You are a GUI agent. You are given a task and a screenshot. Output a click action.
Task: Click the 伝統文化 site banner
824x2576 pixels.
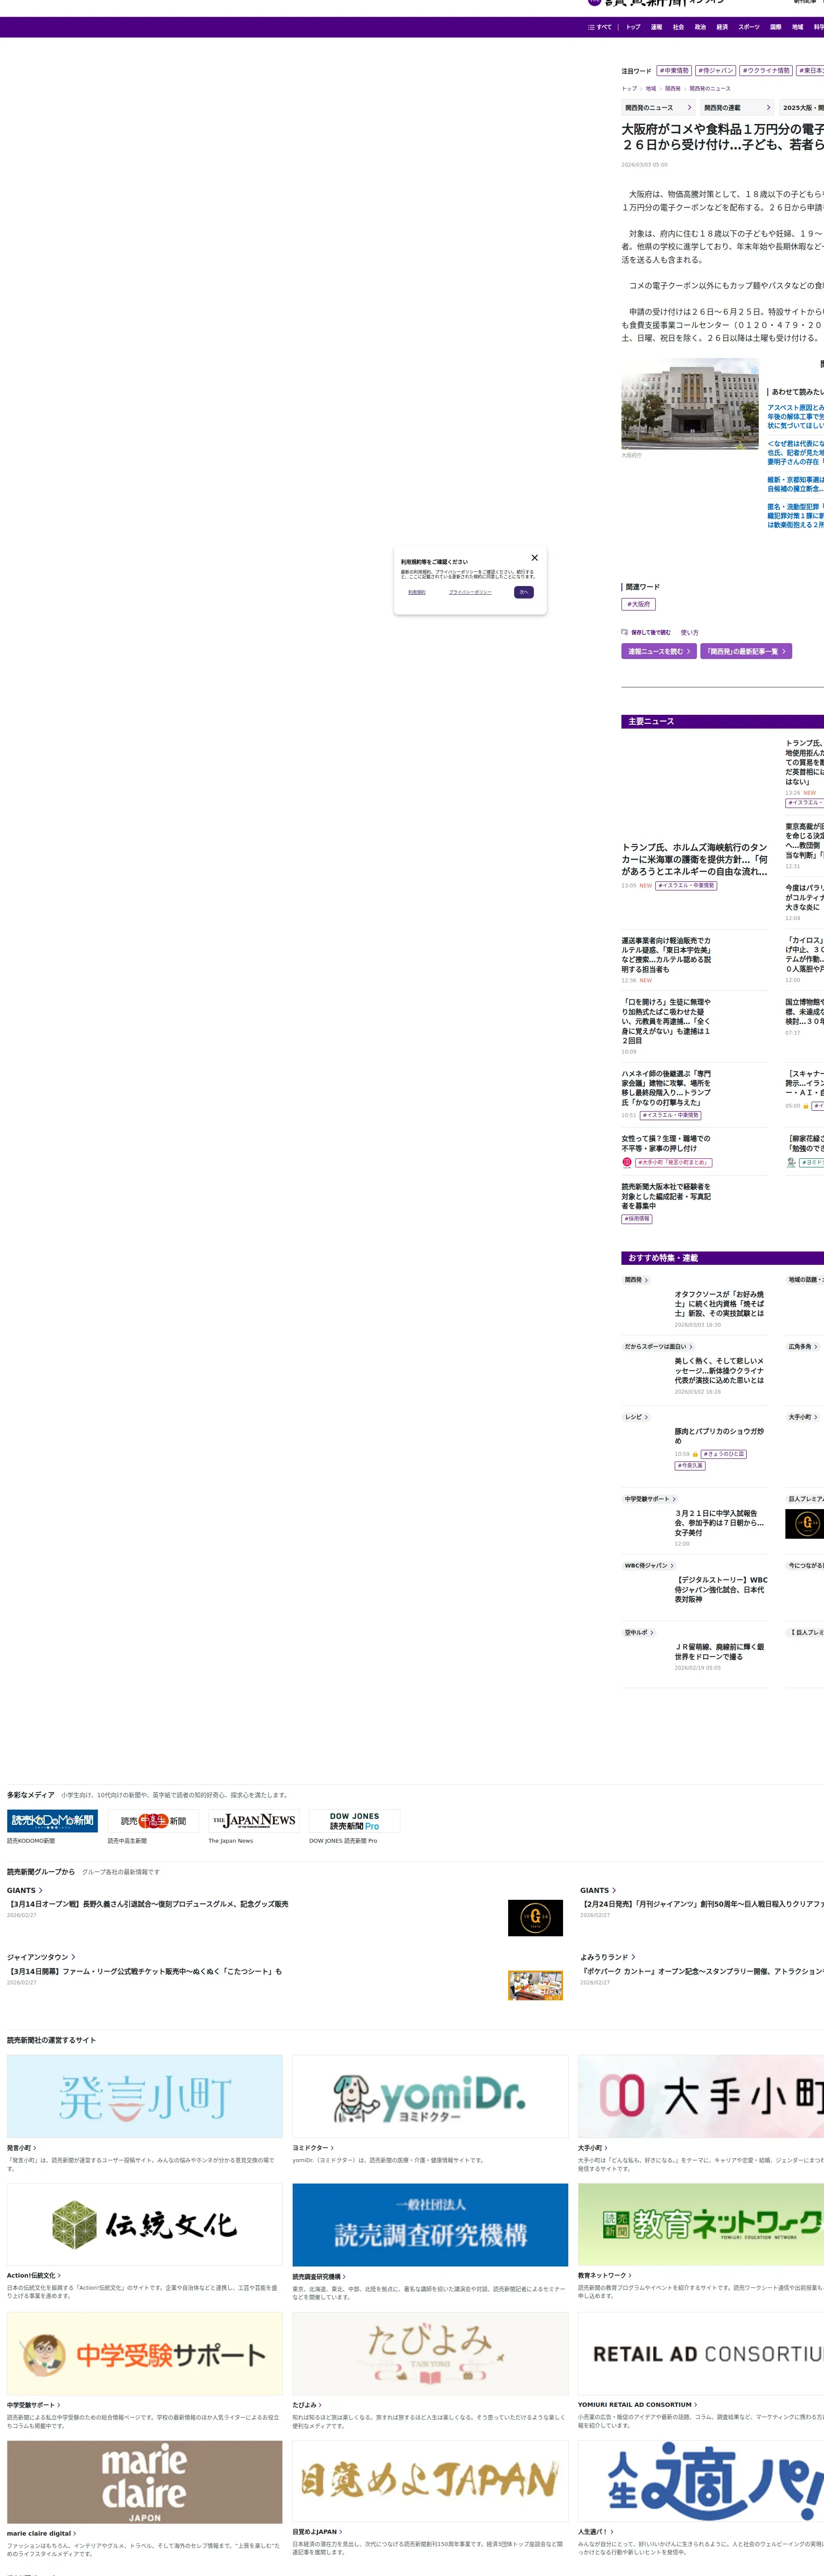pyautogui.click(x=145, y=2225)
